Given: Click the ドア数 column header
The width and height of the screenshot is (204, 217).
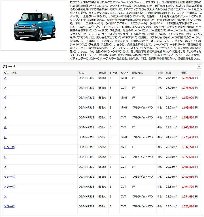Looking at the screenshot, I should [x=114, y=73].
